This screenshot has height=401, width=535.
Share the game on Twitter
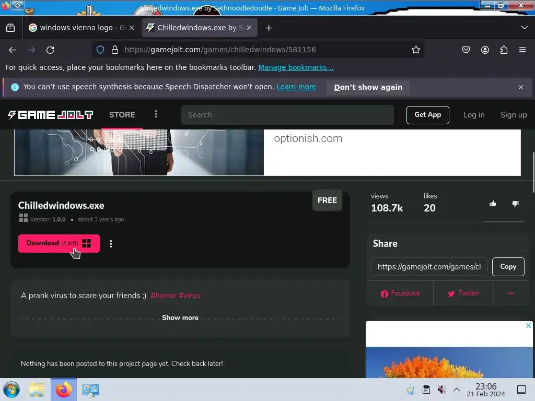[463, 293]
